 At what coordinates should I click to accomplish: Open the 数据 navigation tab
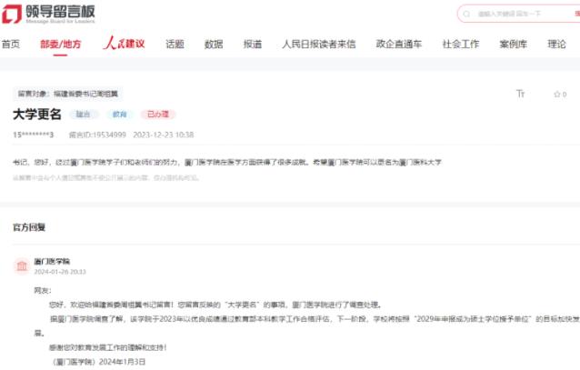pos(214,45)
